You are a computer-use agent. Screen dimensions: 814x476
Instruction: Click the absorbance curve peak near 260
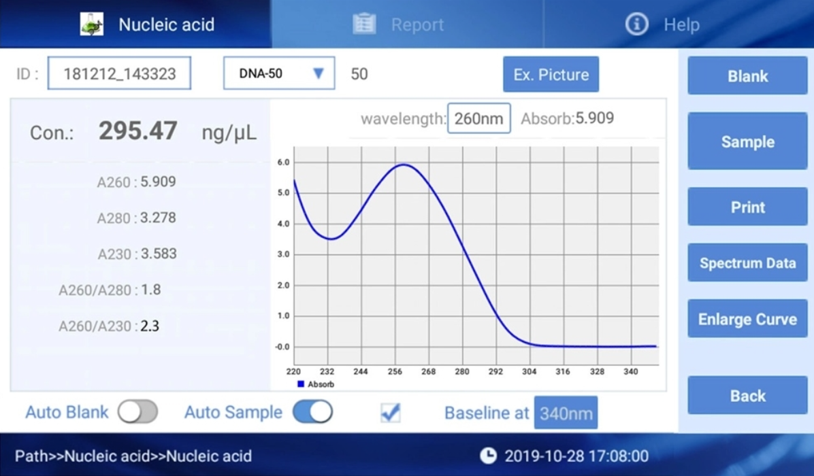click(404, 165)
